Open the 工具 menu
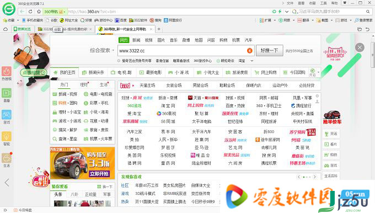 (x=323, y=3)
